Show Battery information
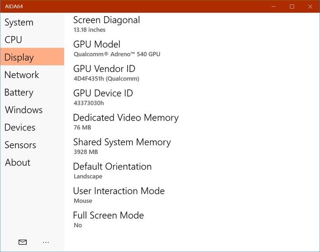 19,92
